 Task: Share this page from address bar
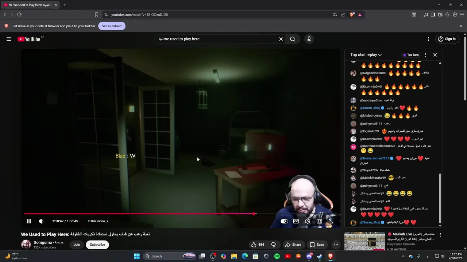coord(343,15)
